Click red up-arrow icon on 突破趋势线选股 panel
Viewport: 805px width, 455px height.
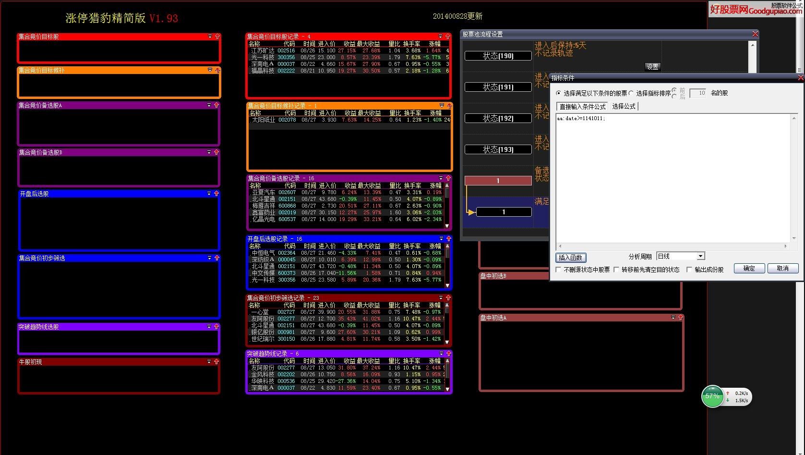click(x=216, y=327)
